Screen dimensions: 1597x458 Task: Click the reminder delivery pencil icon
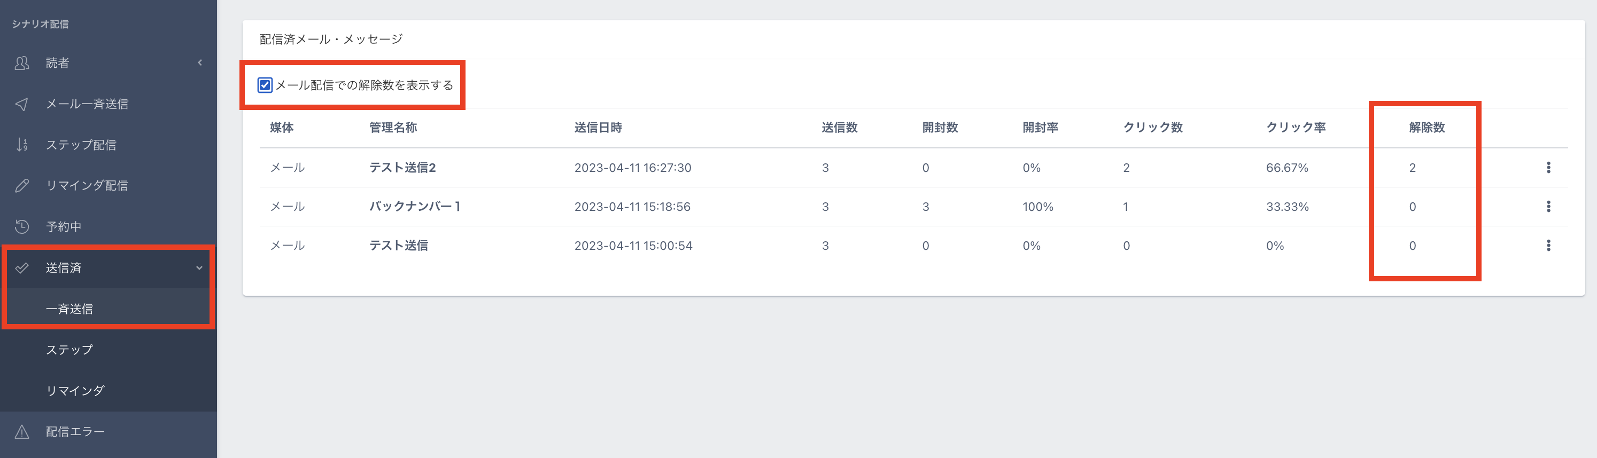click(x=22, y=186)
